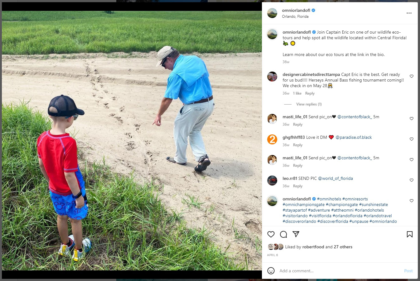Like ghgfhhff83's comment heart
Image resolution: width=420 pixels, height=281 pixels.
[412, 139]
